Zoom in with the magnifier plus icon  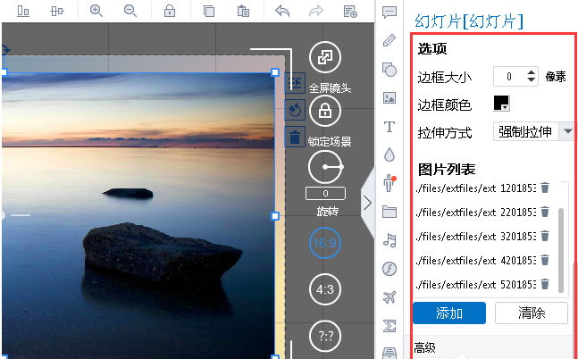(96, 11)
